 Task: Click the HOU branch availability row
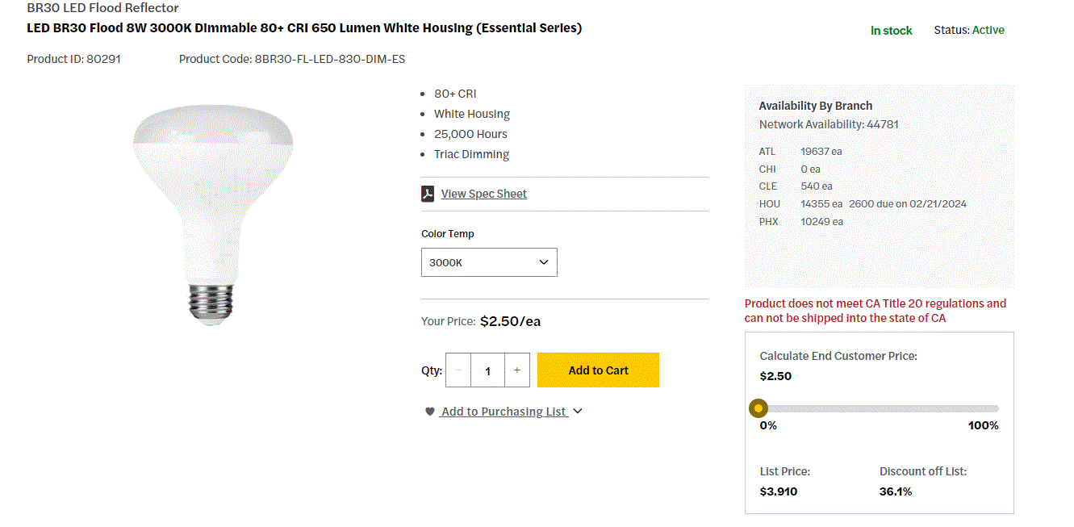point(863,203)
